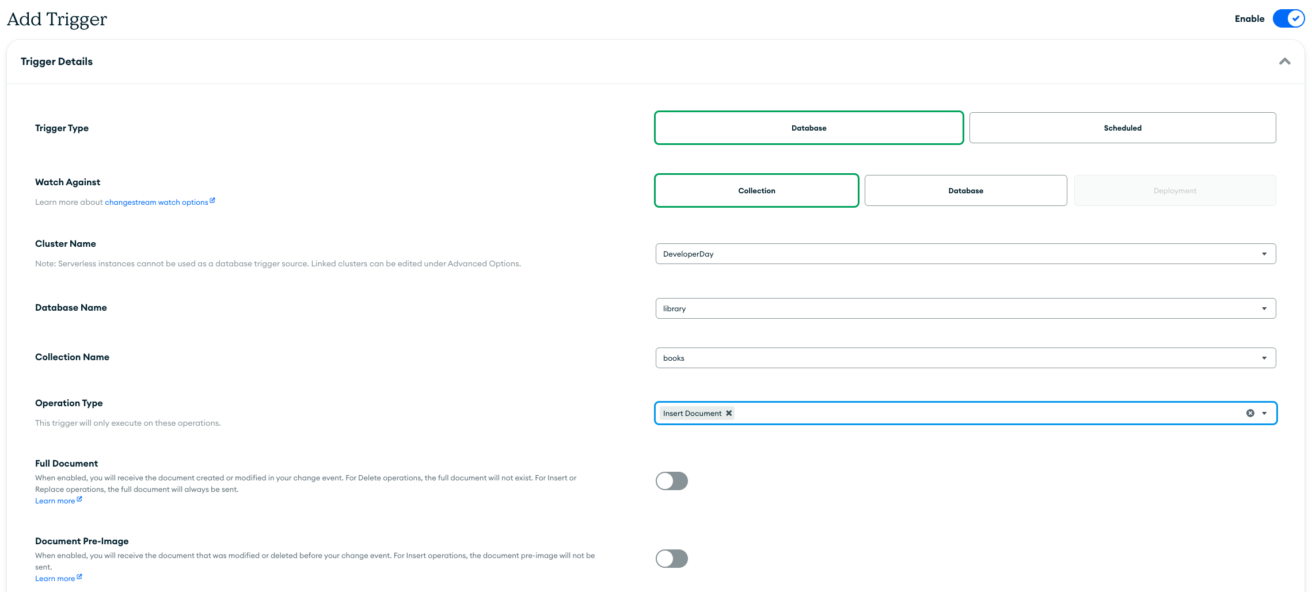Screen dimensions: 1312x592
Task: Open the Cluster Name dropdown
Action: point(965,254)
